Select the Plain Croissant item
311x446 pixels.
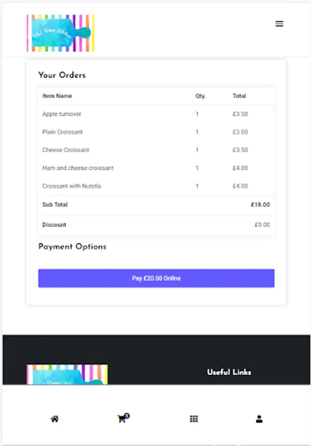tap(62, 132)
